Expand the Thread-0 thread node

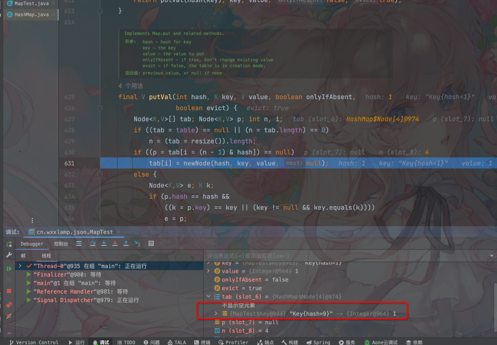(20, 266)
